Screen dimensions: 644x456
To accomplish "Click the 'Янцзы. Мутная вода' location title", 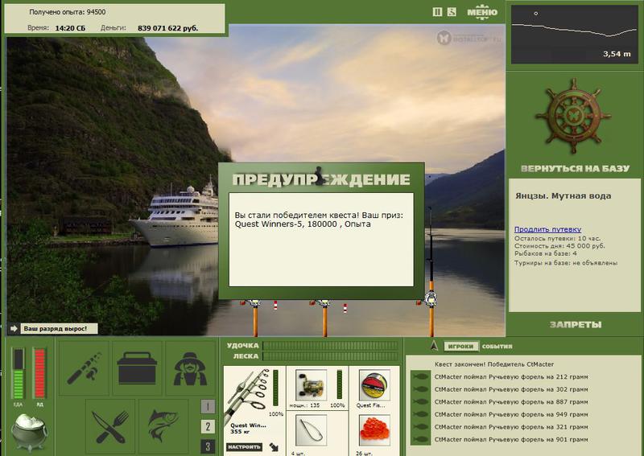I will point(563,195).
